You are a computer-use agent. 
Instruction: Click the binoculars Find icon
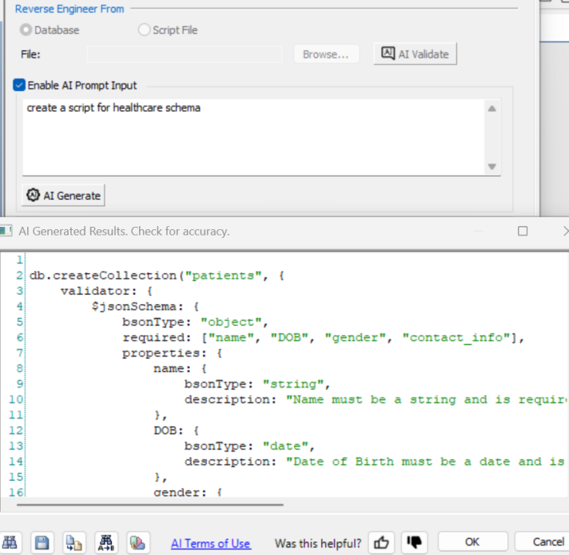click(x=10, y=543)
